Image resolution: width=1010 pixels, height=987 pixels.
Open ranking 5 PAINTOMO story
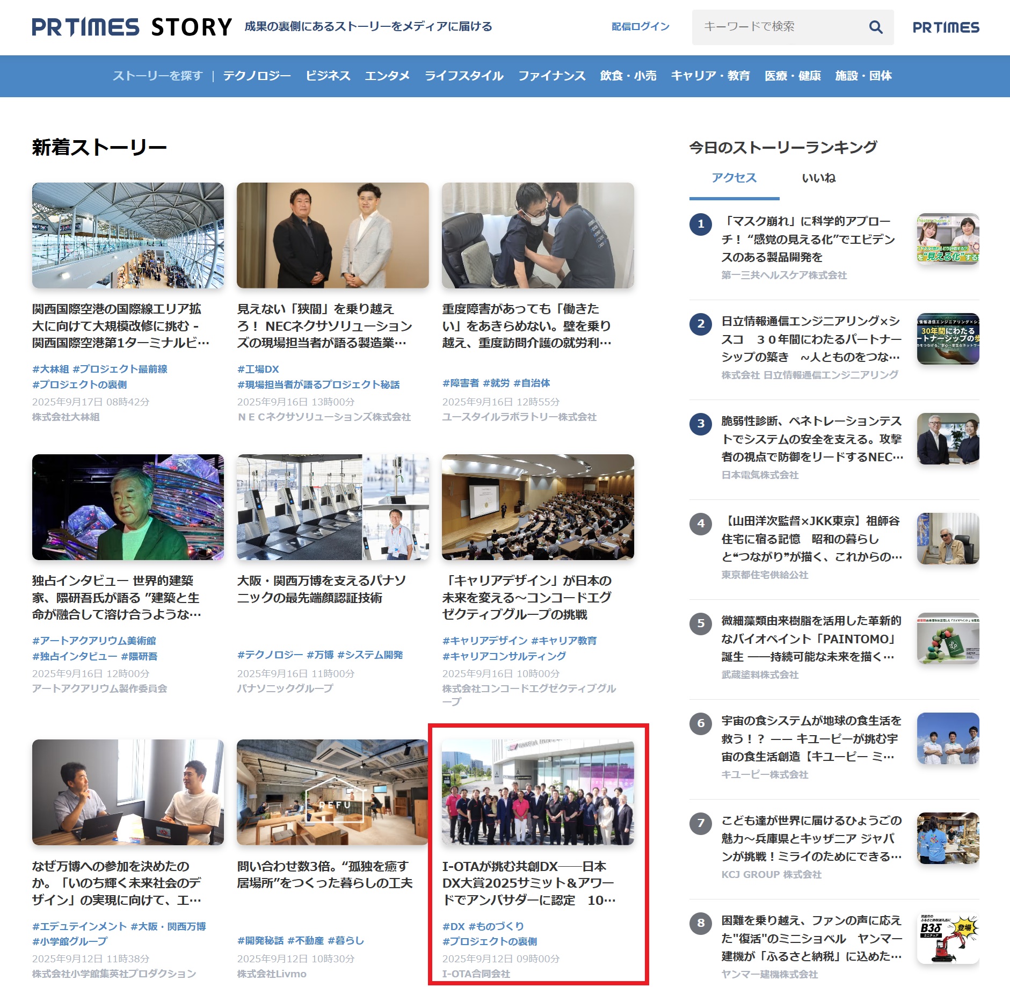[x=811, y=638]
